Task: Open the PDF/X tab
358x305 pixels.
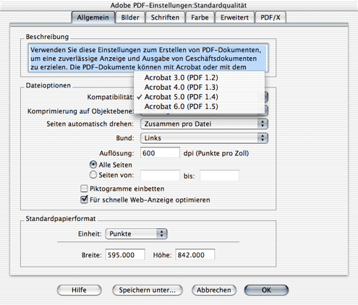Action: point(270,17)
